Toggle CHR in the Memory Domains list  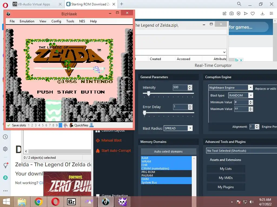166,165
